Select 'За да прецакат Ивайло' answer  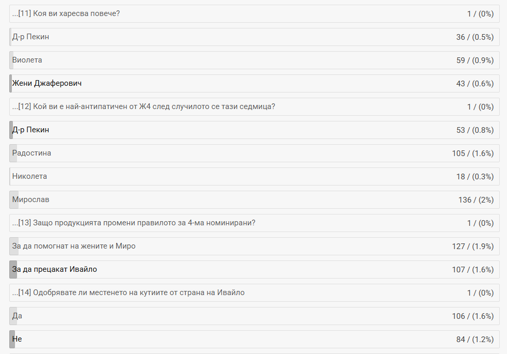55,269
